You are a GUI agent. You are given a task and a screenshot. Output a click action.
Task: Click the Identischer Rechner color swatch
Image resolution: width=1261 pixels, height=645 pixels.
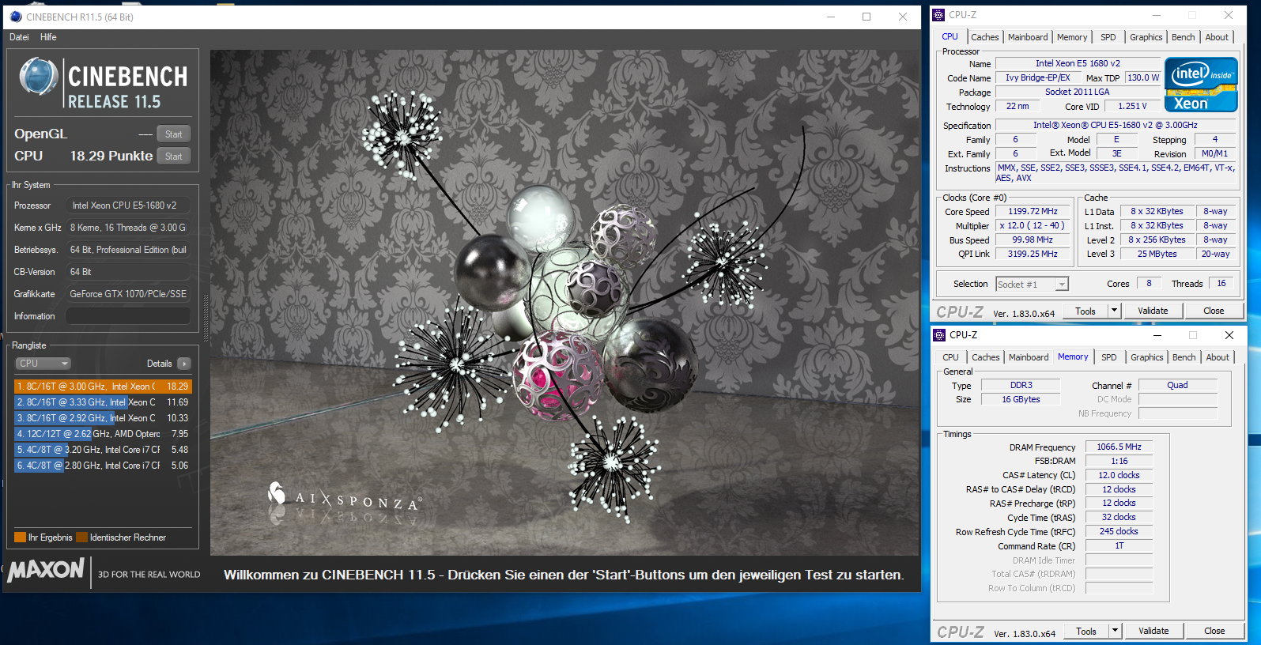[x=81, y=537]
